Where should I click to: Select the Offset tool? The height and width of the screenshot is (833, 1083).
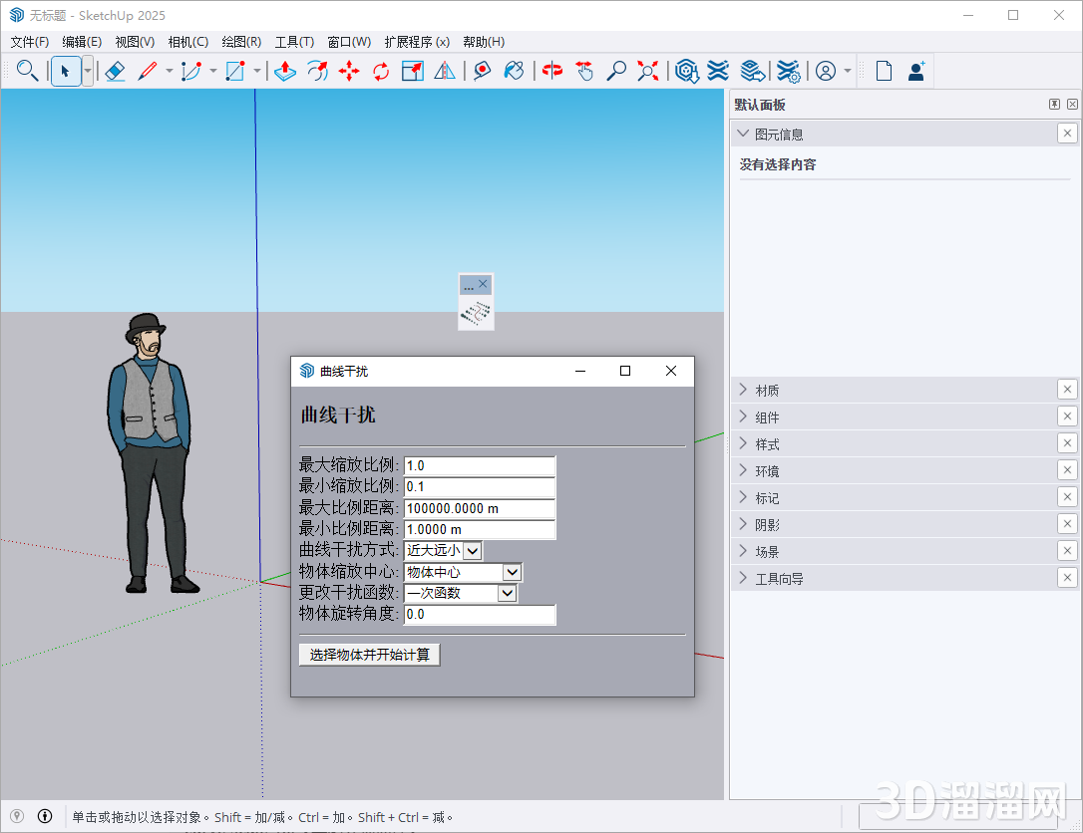(x=317, y=71)
